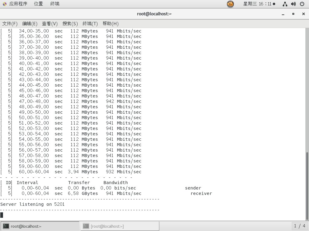Image resolution: width=309 pixels, height=231 pixels.
Task: Open the 帮助(H) menu
Action: pos(110,23)
